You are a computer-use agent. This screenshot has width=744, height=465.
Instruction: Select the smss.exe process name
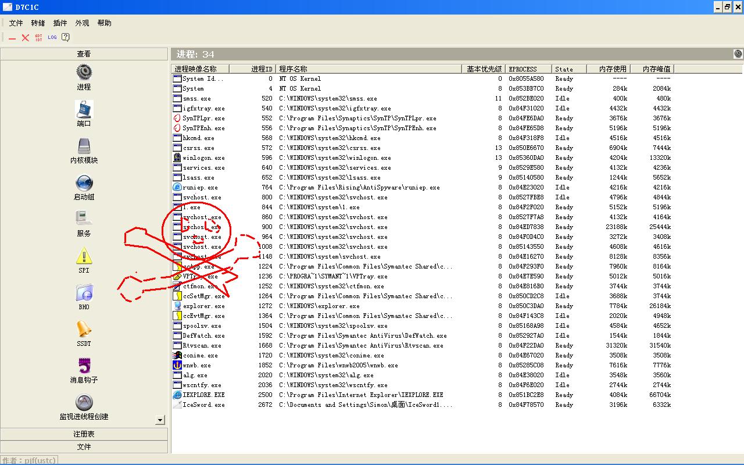coord(197,98)
